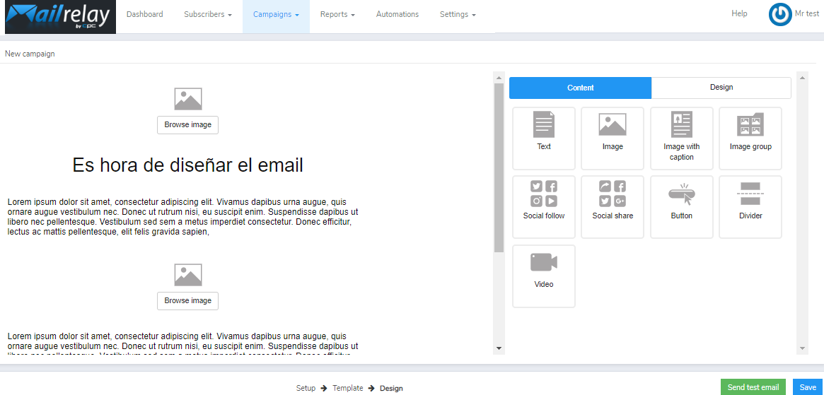Screen dimensions: 824x395
Task: Click content panel scrollbar up arrow
Action: [802, 78]
